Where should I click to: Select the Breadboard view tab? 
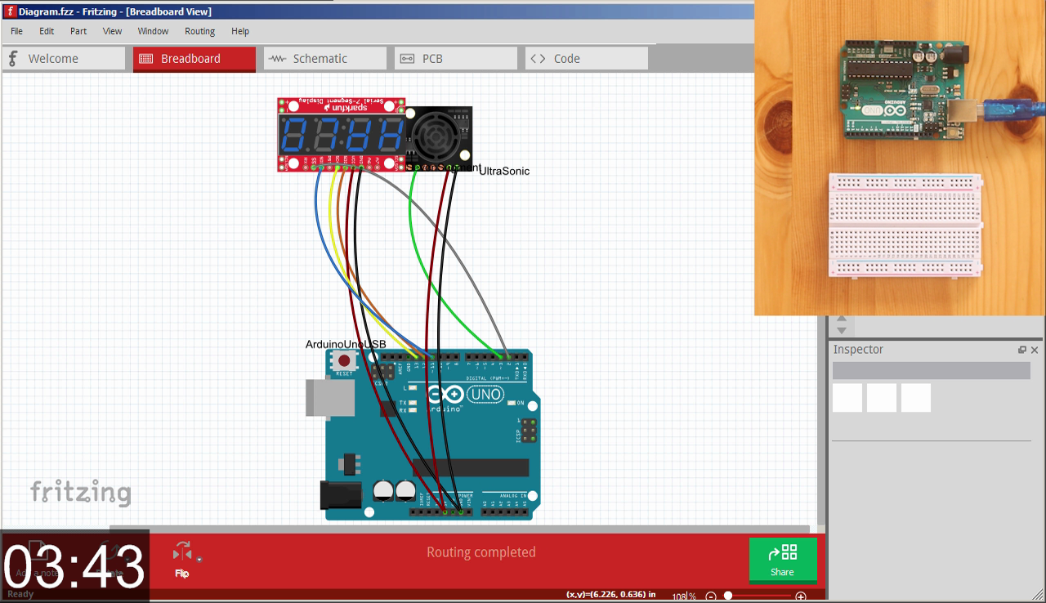tap(194, 59)
